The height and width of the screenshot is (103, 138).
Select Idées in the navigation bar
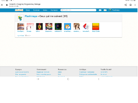point(45,10)
